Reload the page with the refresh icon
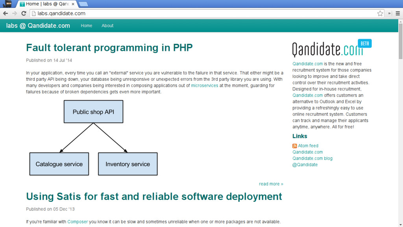The width and height of the screenshot is (403, 227). pyautogui.click(x=24, y=13)
